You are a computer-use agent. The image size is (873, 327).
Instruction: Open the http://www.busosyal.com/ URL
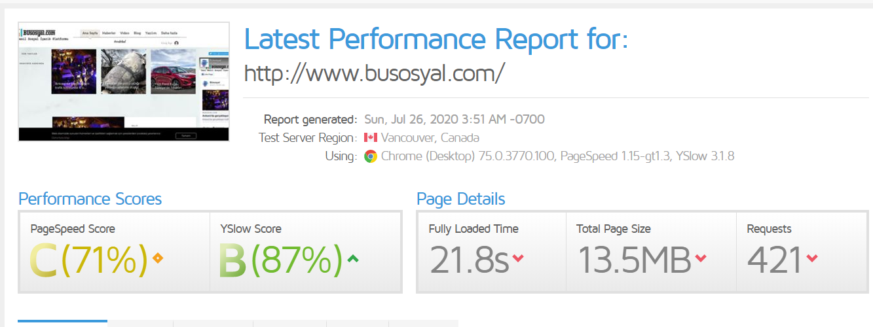click(x=374, y=73)
